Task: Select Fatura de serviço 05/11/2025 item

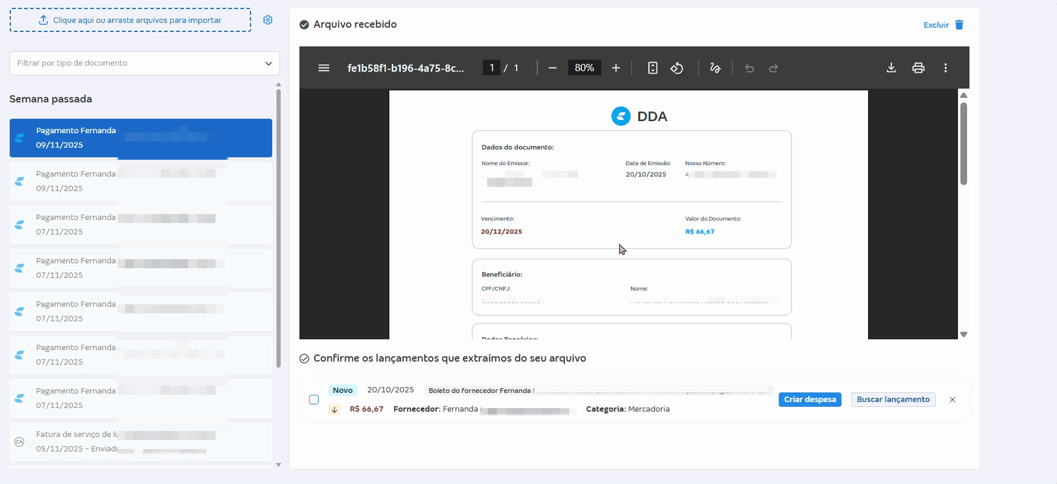Action: click(141, 442)
